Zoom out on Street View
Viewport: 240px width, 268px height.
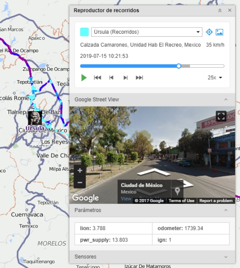(79, 183)
